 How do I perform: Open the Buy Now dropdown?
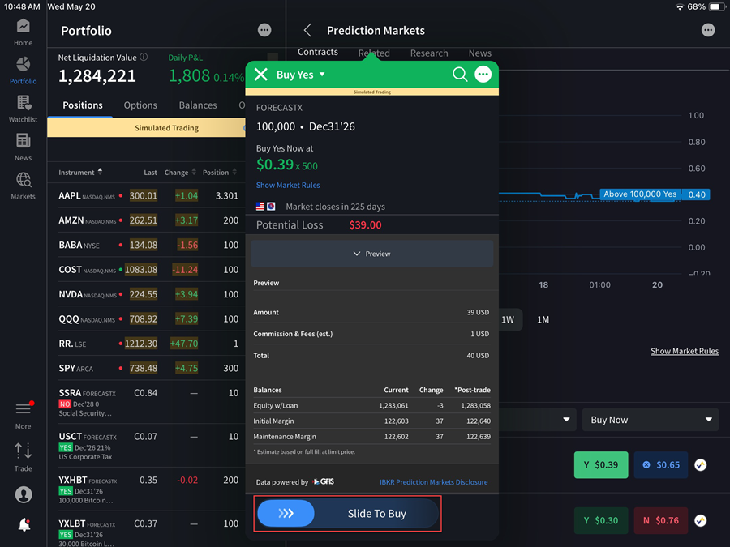(x=651, y=420)
